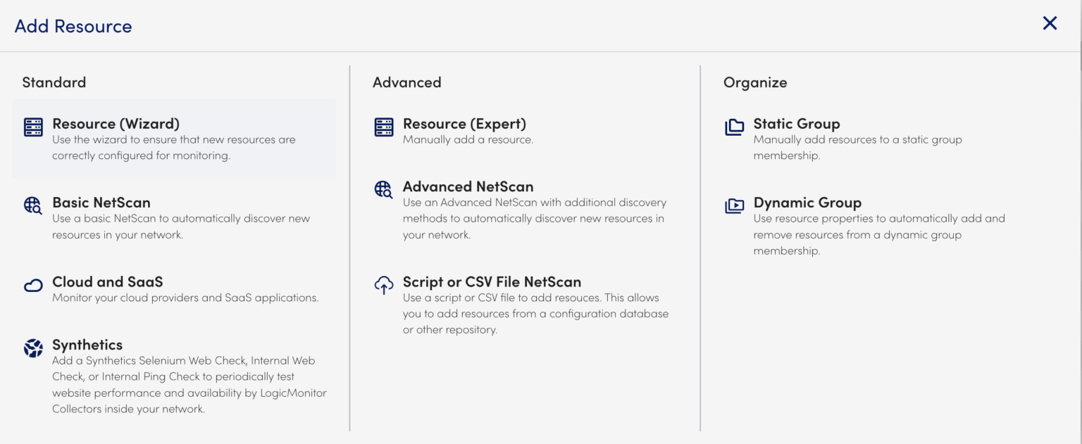Click the Static Group folder icon
This screenshot has height=444, width=1082.
pyautogui.click(x=735, y=127)
